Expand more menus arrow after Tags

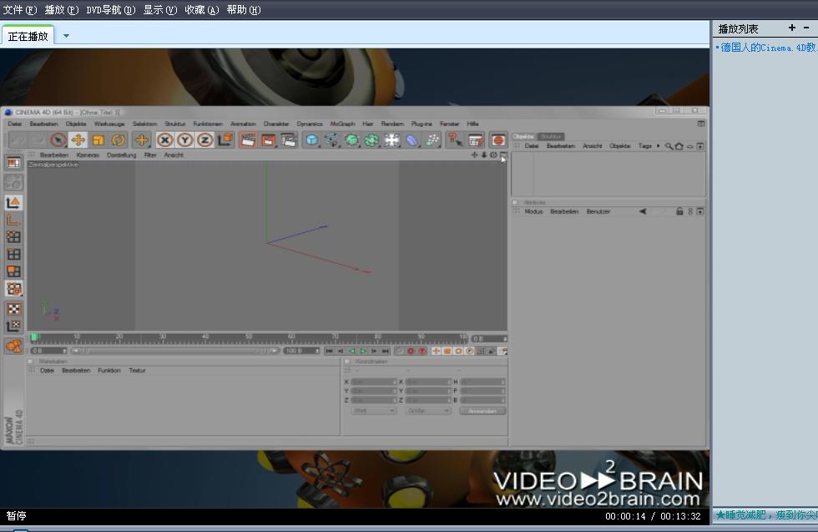coord(658,145)
